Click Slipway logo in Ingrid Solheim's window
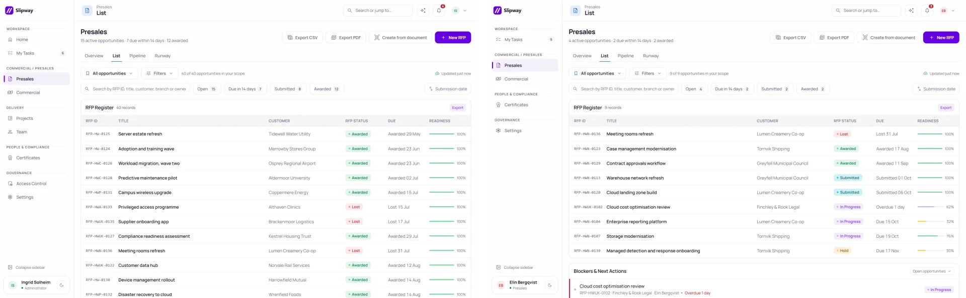Viewport: 966px width, 298px height. coord(19,10)
